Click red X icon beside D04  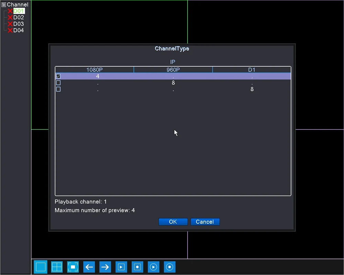click(10, 30)
